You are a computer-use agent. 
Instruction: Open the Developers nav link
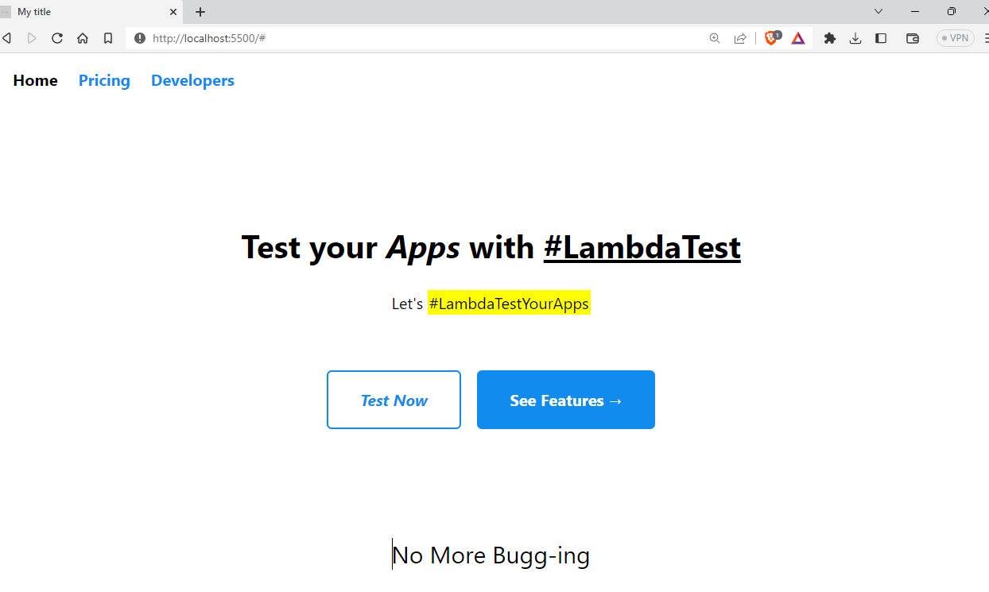click(192, 80)
